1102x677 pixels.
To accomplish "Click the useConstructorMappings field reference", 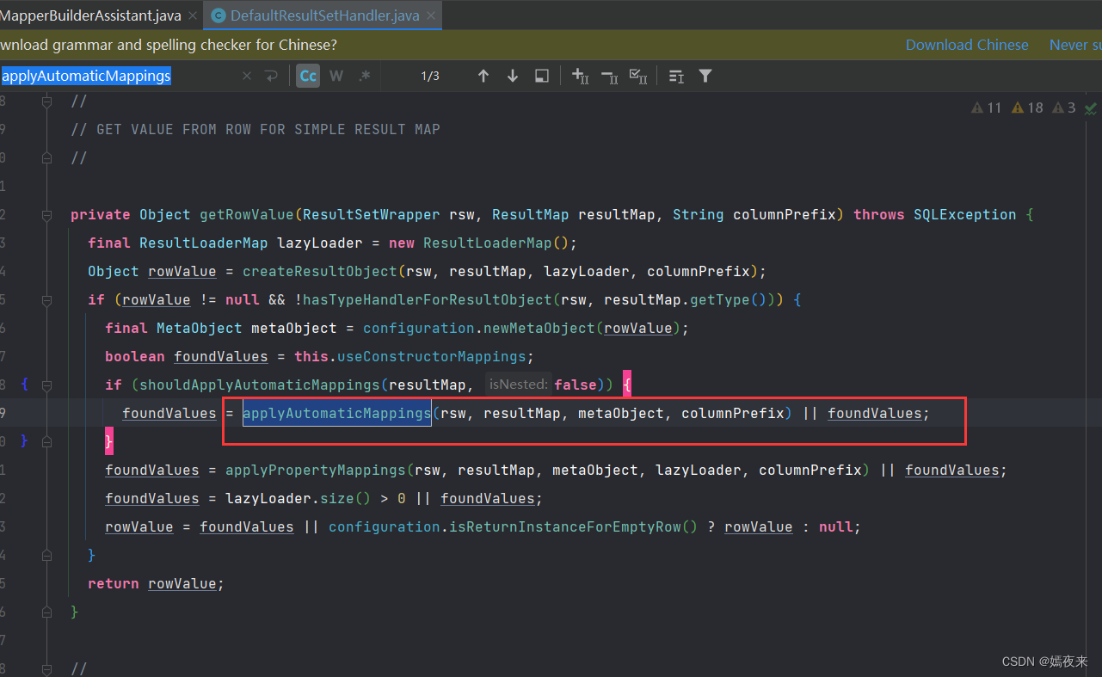I will [431, 356].
